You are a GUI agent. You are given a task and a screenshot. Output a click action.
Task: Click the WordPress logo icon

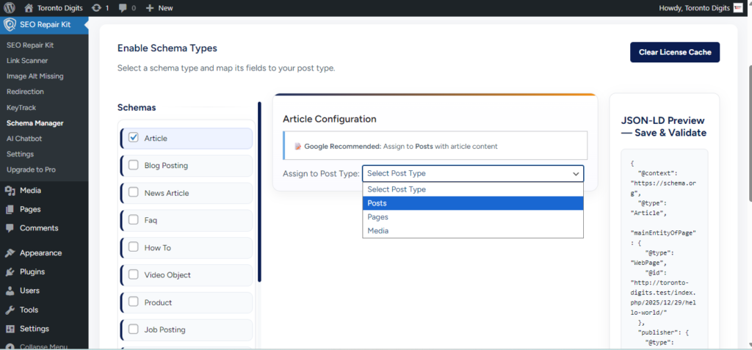(x=10, y=7)
